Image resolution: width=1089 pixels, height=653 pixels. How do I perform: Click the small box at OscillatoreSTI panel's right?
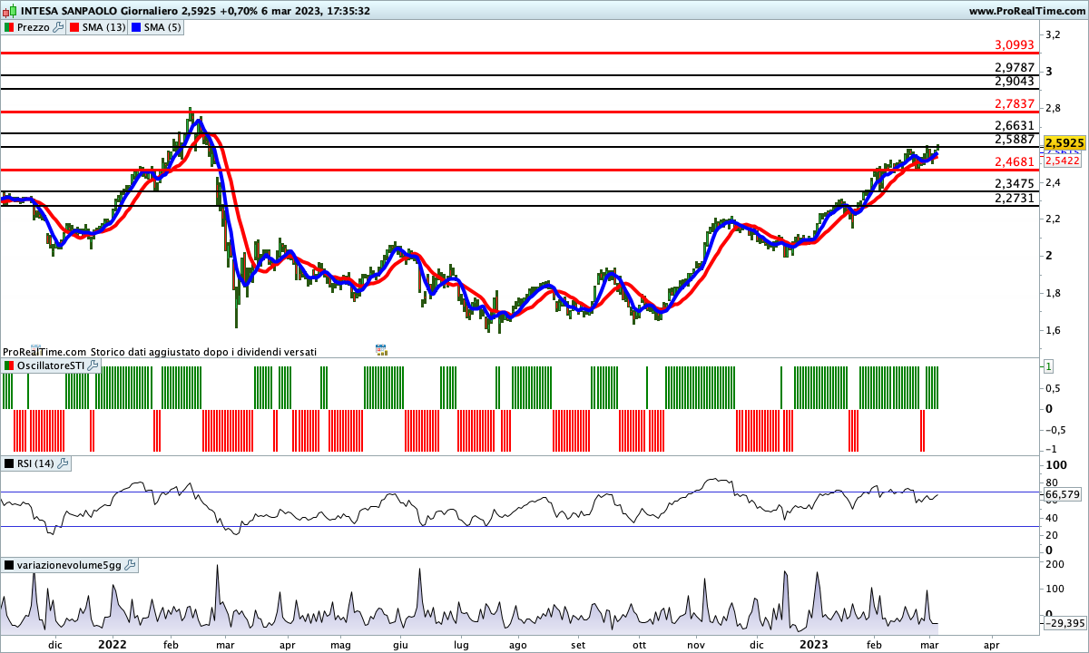pos(1048,366)
